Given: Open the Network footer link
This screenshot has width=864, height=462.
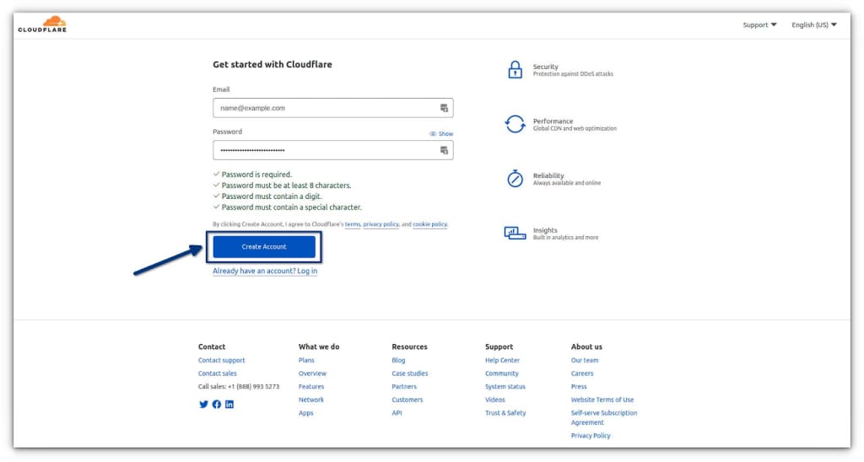Looking at the screenshot, I should point(311,400).
